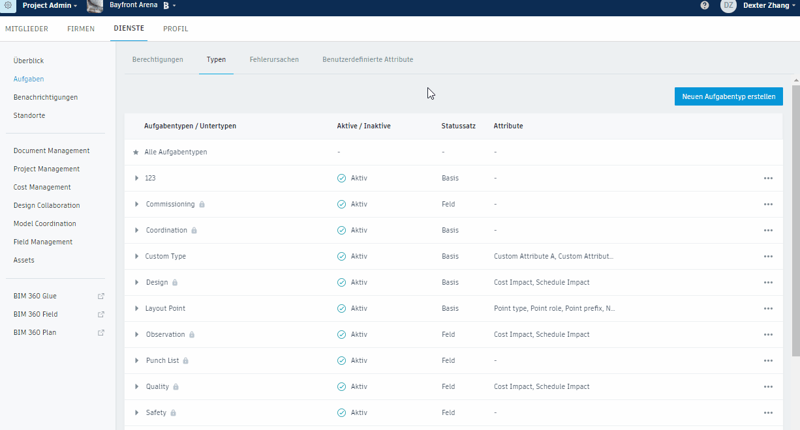Open Cost Management service
The width and height of the screenshot is (800, 430).
pos(42,187)
